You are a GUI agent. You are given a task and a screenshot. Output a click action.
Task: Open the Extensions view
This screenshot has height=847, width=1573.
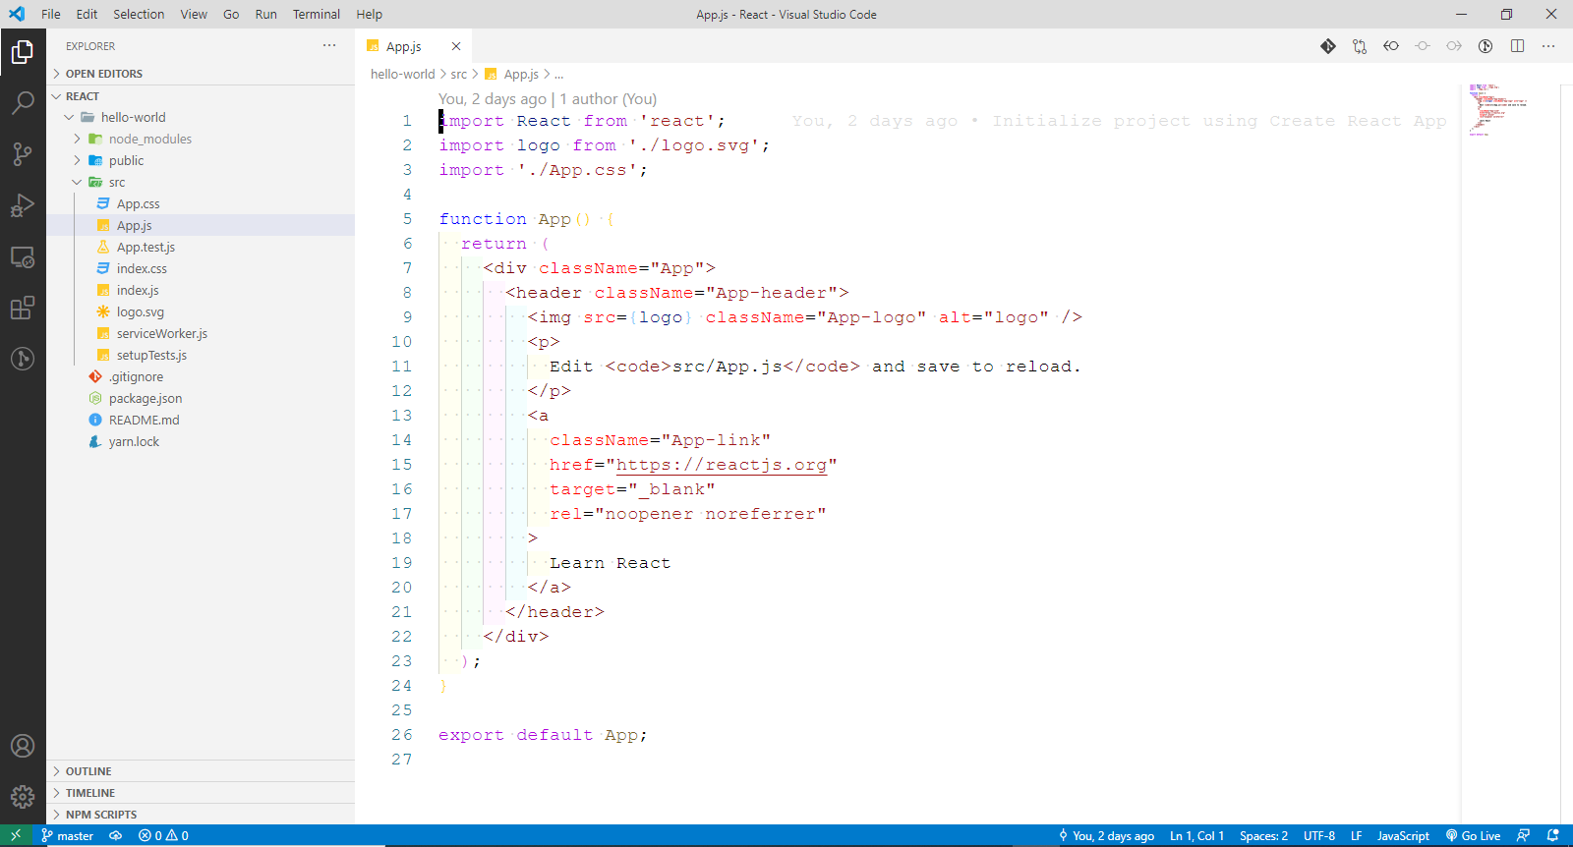point(23,308)
